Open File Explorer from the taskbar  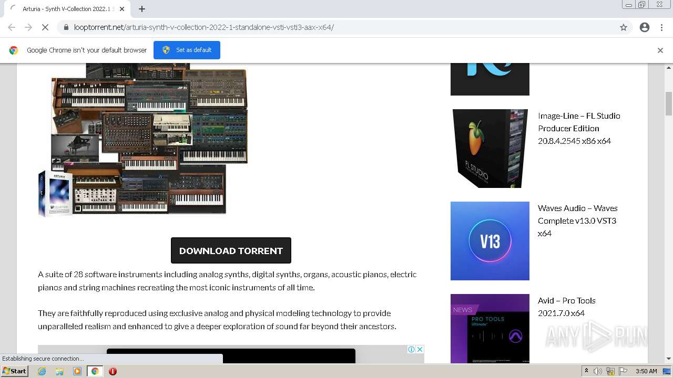click(59, 371)
